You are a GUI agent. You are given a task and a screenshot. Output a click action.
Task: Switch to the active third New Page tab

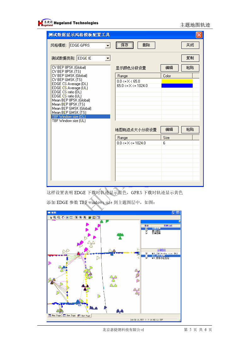(84, 316)
